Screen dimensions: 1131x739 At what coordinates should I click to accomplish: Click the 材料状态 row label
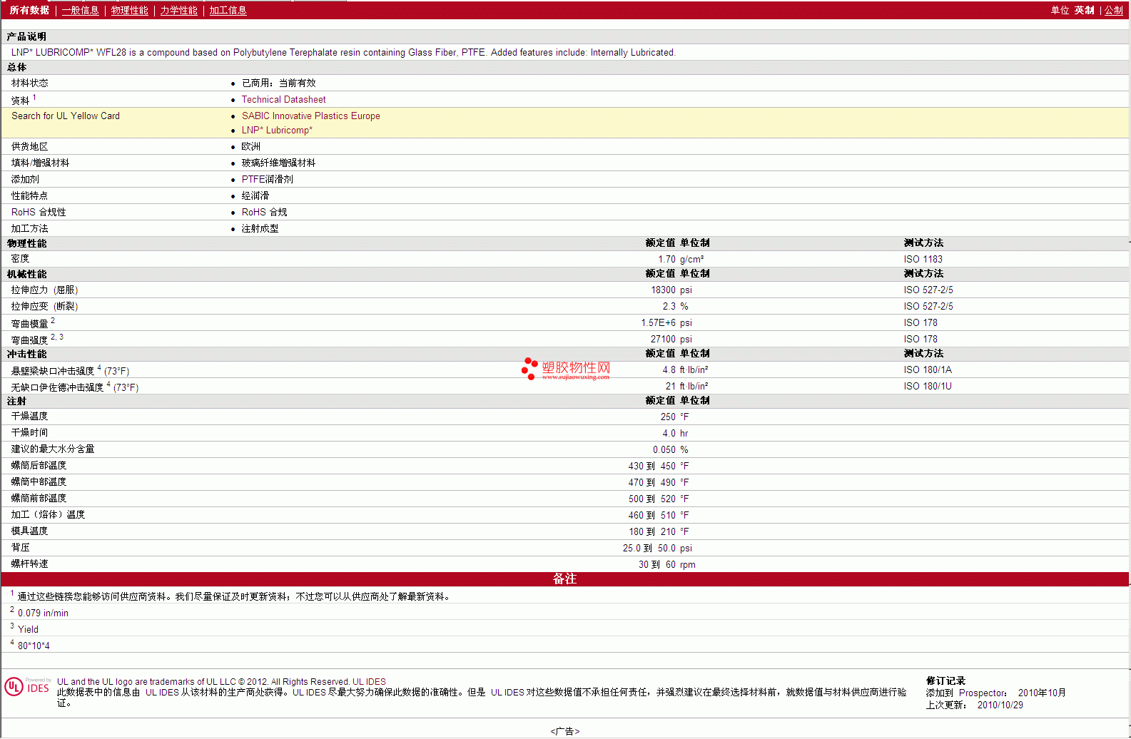(29, 83)
